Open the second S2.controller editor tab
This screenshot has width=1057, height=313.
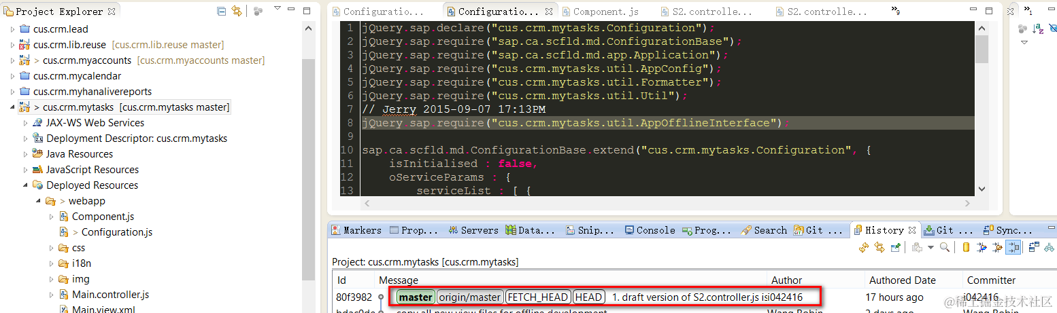821,12
